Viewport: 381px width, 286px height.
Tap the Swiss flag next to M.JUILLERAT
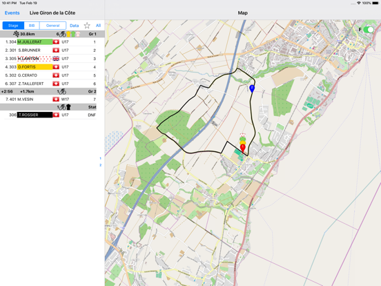pyautogui.click(x=56, y=42)
